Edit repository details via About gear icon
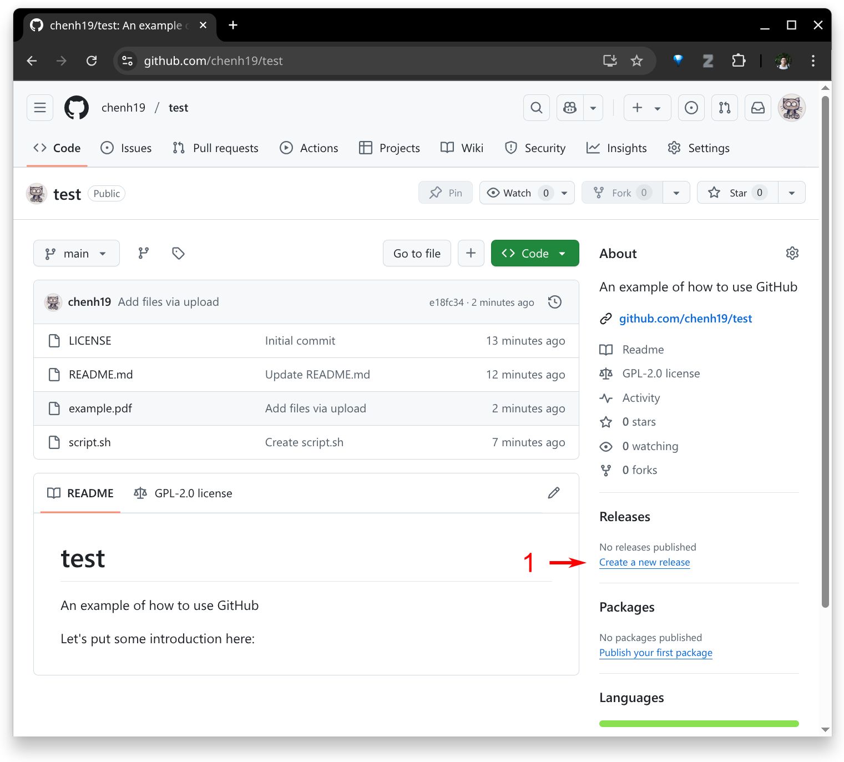 792,253
